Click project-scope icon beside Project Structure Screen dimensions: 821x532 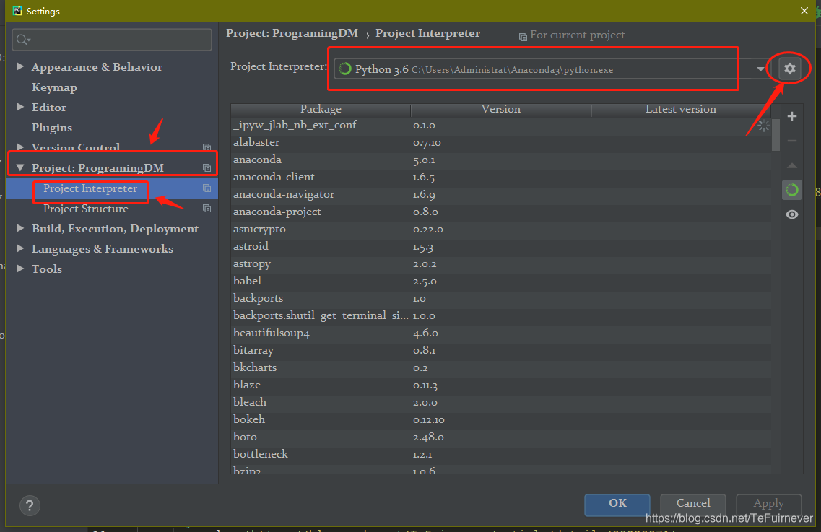click(x=207, y=209)
